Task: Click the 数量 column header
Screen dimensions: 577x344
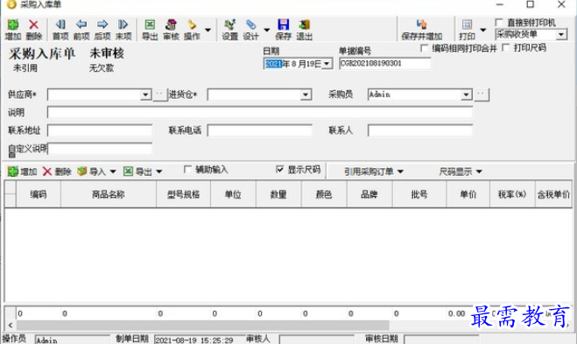Action: pyautogui.click(x=278, y=194)
